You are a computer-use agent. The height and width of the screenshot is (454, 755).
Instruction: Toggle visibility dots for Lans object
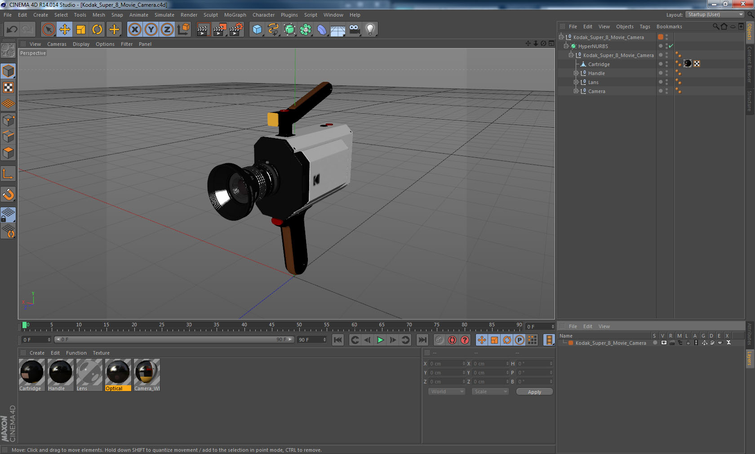tap(666, 82)
